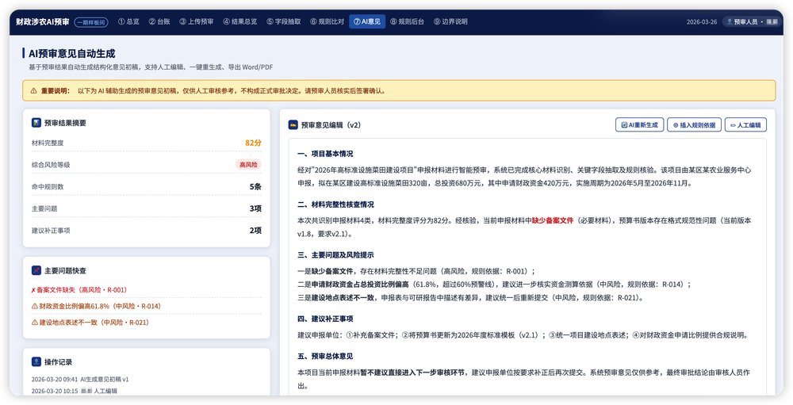793x405 pixels.
Task: Click the heading 四、建议补正事项
Action: click(x=325, y=319)
